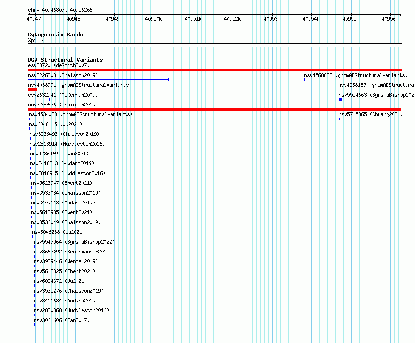Select nsv2818914 (Huddleston2016) label

tap(67, 144)
